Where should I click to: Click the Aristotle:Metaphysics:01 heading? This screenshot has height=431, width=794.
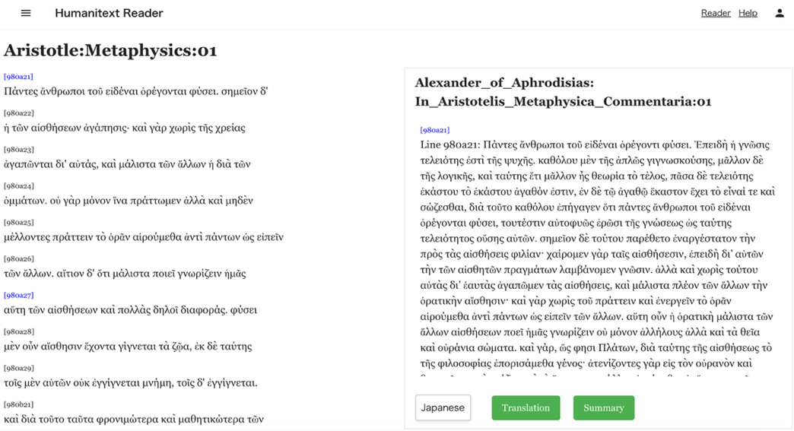(x=110, y=51)
